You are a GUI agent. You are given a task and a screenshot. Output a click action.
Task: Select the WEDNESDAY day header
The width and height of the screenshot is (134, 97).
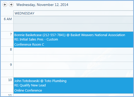point(73,13)
